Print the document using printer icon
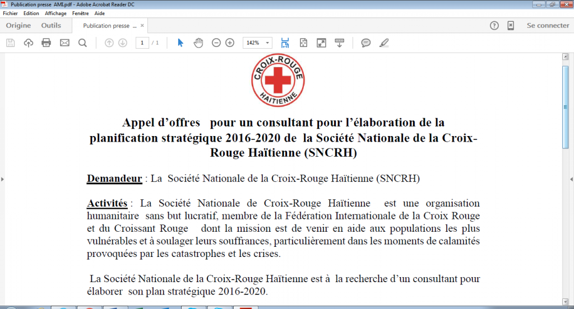Screen dimensions: 574x309 click(x=46, y=43)
